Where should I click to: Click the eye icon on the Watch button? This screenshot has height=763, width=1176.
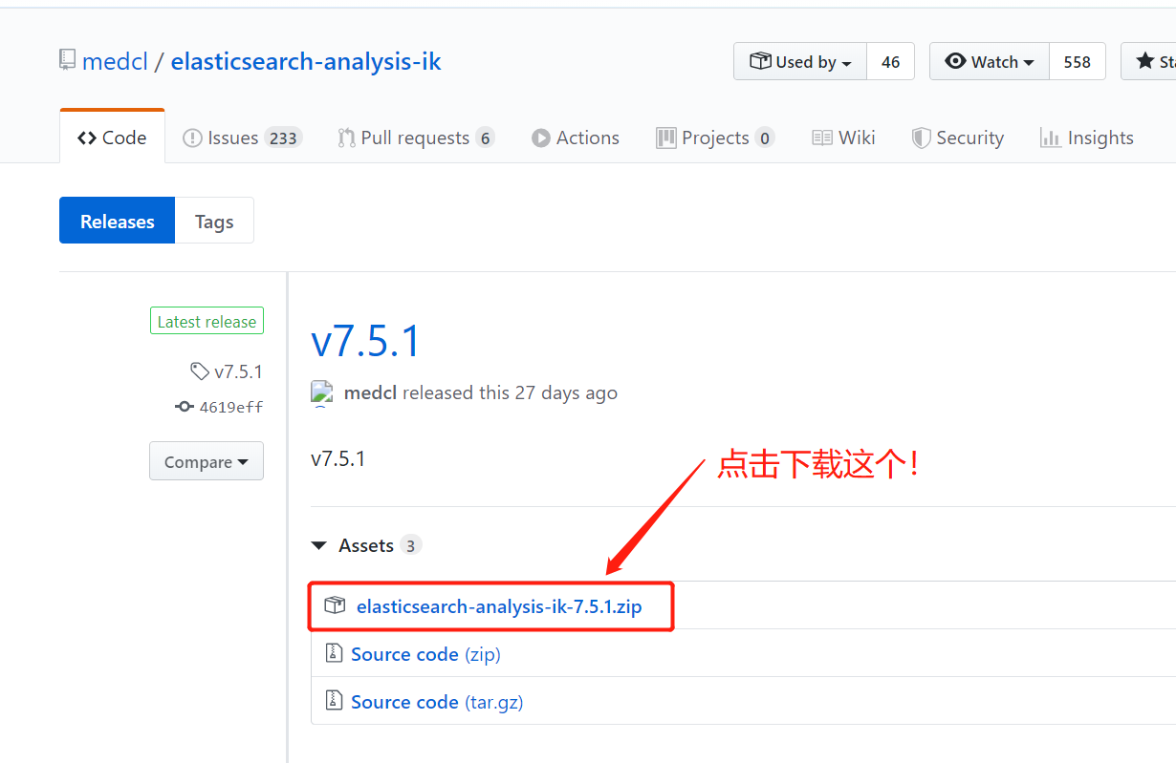pos(955,61)
